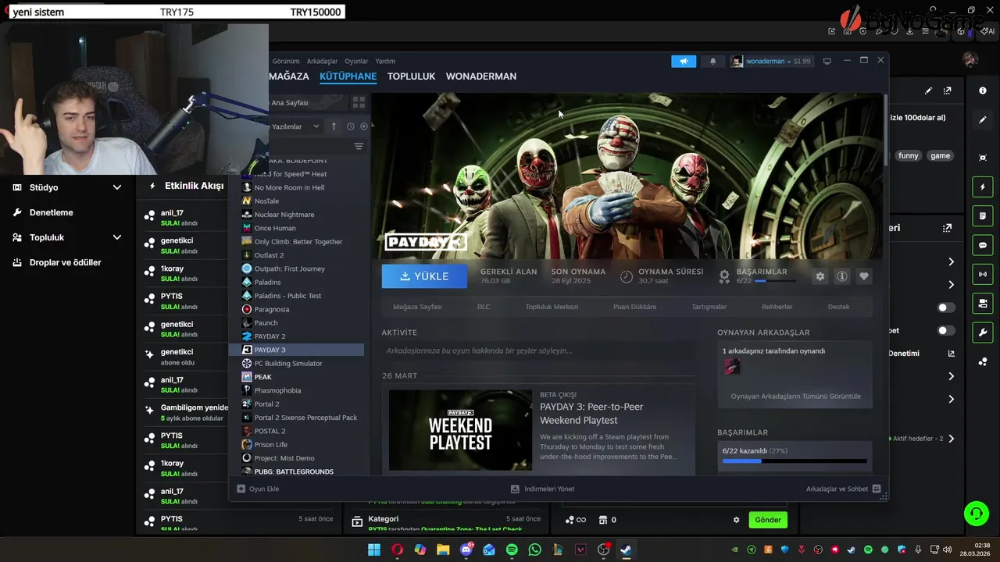1000x562 pixels.
Task: Toggle the lower switch in the right panel
Action: 946,330
